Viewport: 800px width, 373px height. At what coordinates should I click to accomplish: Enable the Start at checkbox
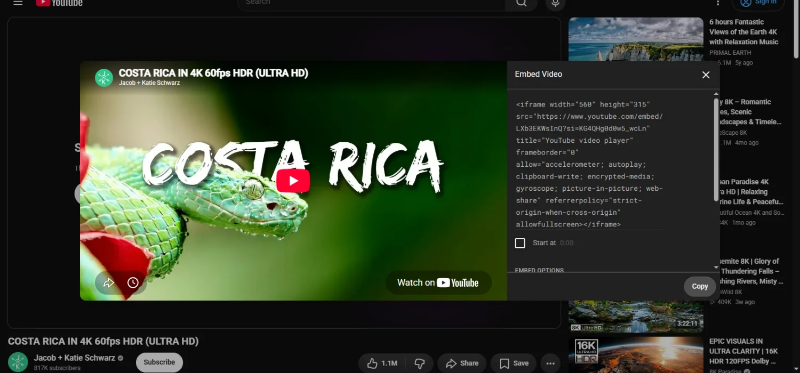tap(520, 243)
